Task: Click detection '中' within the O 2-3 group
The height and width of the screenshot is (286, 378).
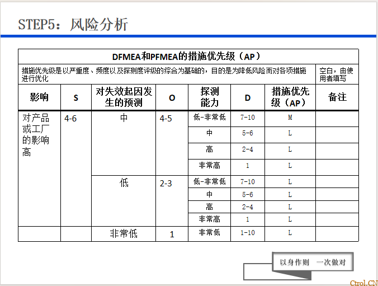Action: (x=210, y=194)
